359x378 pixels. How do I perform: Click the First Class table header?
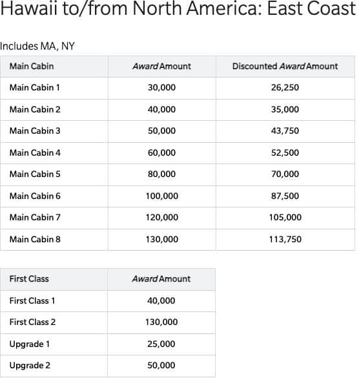29,279
